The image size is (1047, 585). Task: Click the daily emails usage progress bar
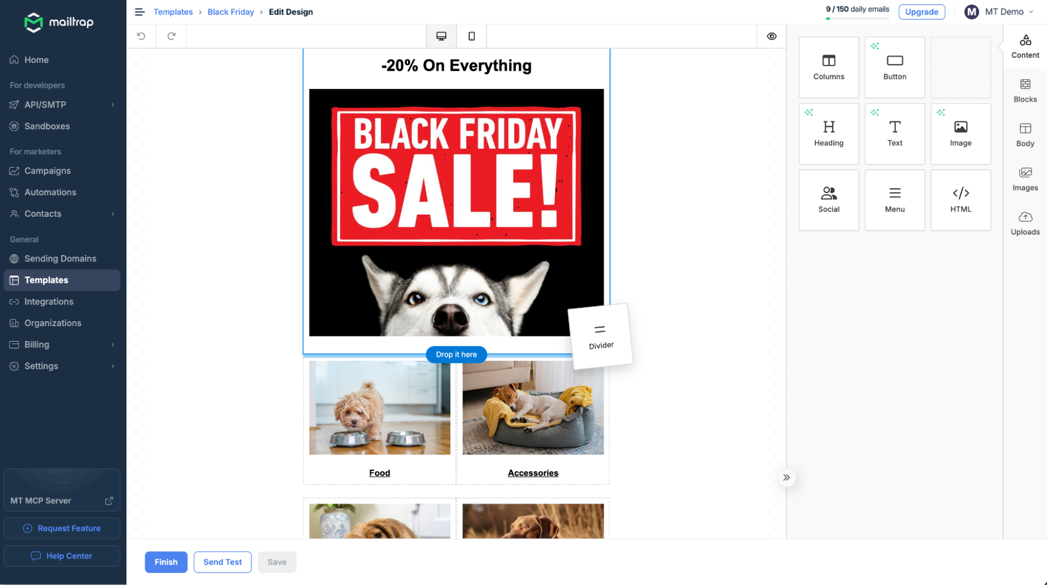point(857,19)
